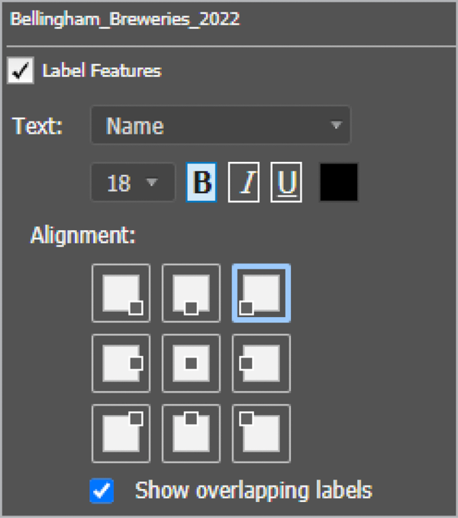Select bottom-center label alignment icon
458x518 pixels.
tap(191, 433)
